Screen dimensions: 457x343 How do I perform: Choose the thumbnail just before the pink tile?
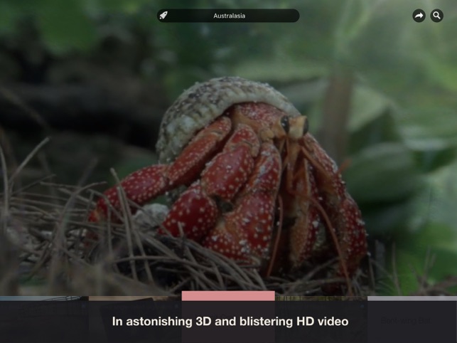(135, 299)
